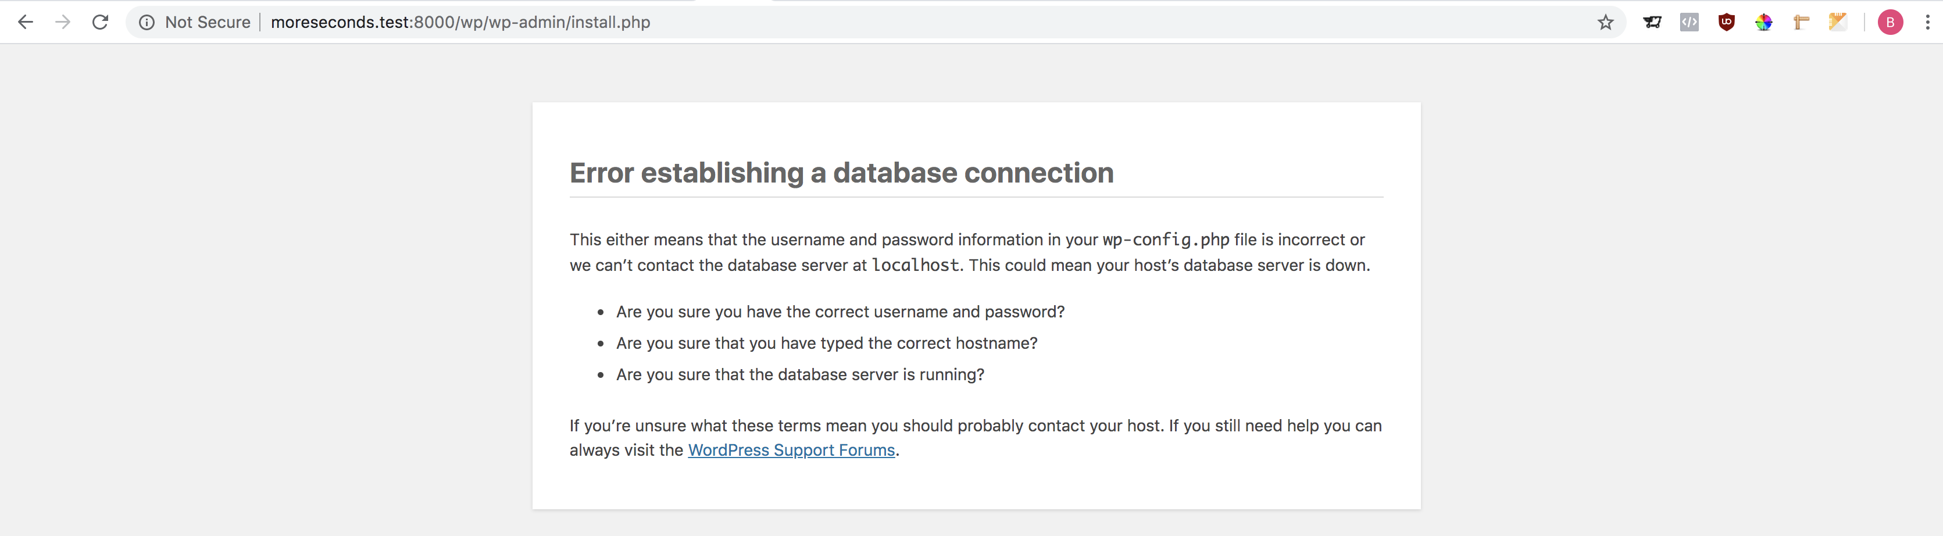Bookmark this page with the star icon
Image resolution: width=1943 pixels, height=536 pixels.
1605,23
